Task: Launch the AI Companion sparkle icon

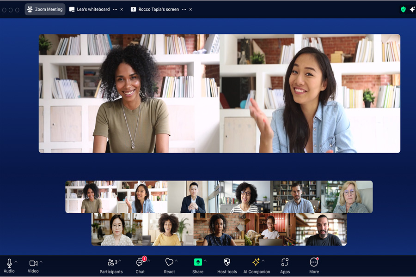Action: click(256, 262)
